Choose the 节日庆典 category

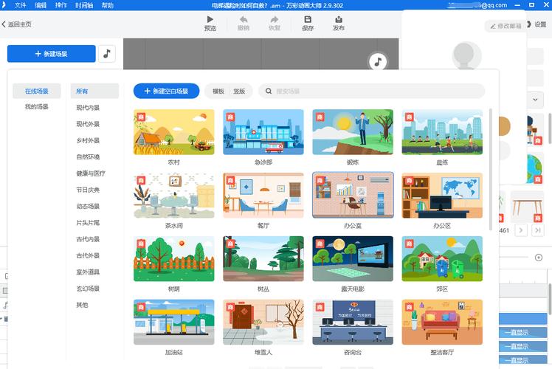(x=88, y=190)
